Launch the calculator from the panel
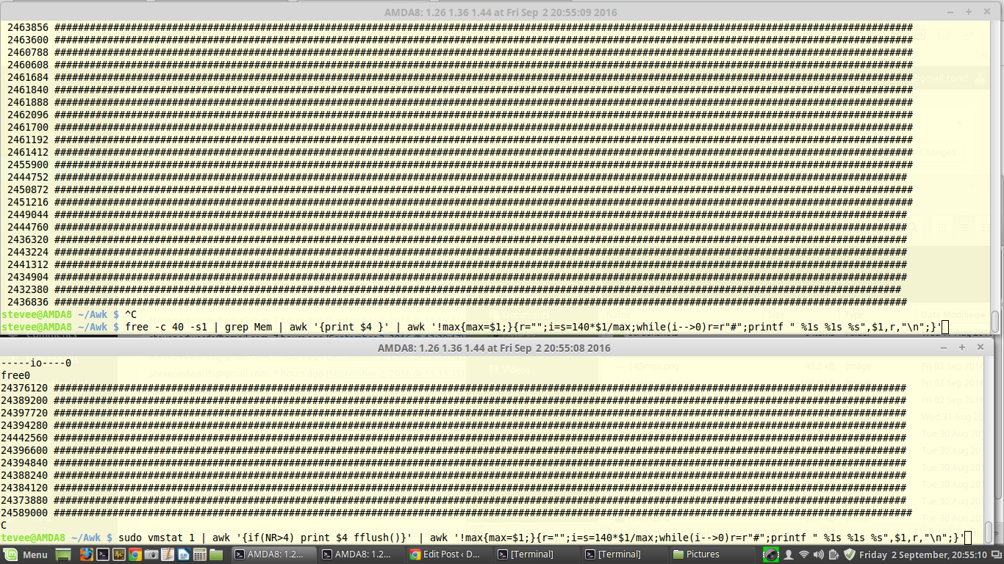The height and width of the screenshot is (564, 1004). 200,554
